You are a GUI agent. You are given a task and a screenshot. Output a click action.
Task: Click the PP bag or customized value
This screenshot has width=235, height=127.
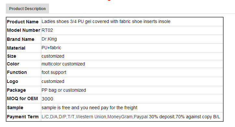pos(64,90)
